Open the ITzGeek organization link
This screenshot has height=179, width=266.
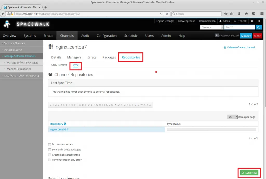240,21
